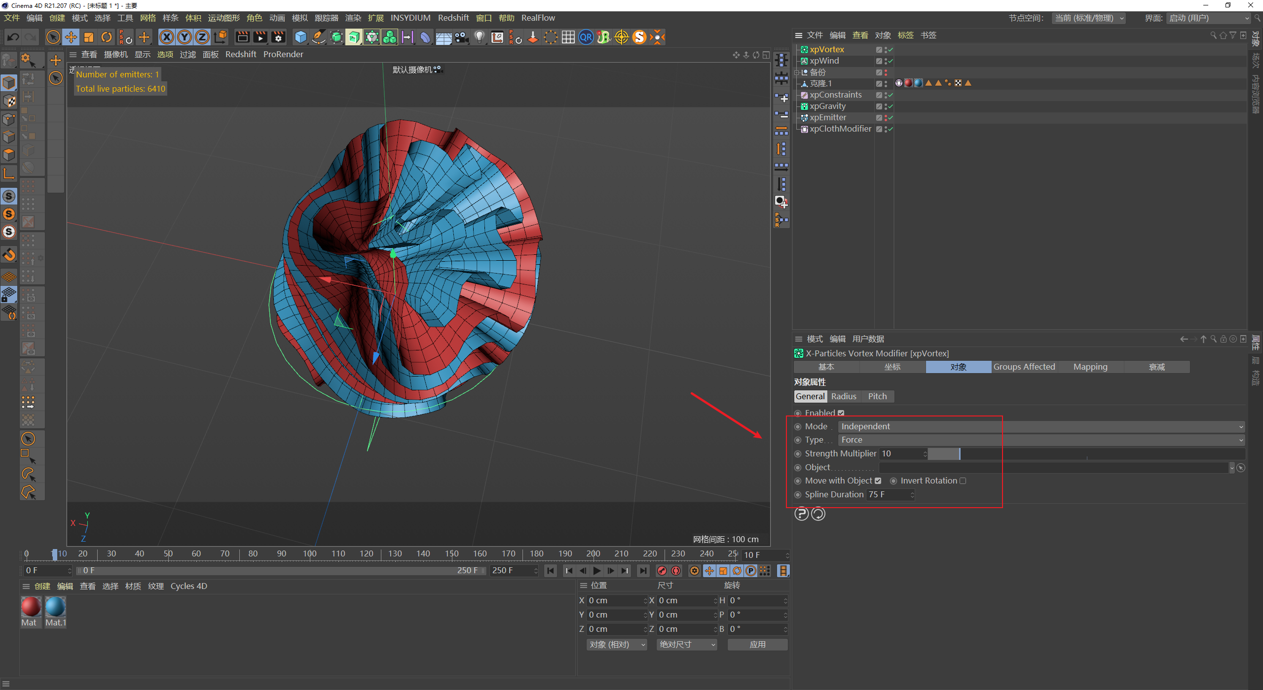Open the Mode dropdown selector

click(1042, 427)
